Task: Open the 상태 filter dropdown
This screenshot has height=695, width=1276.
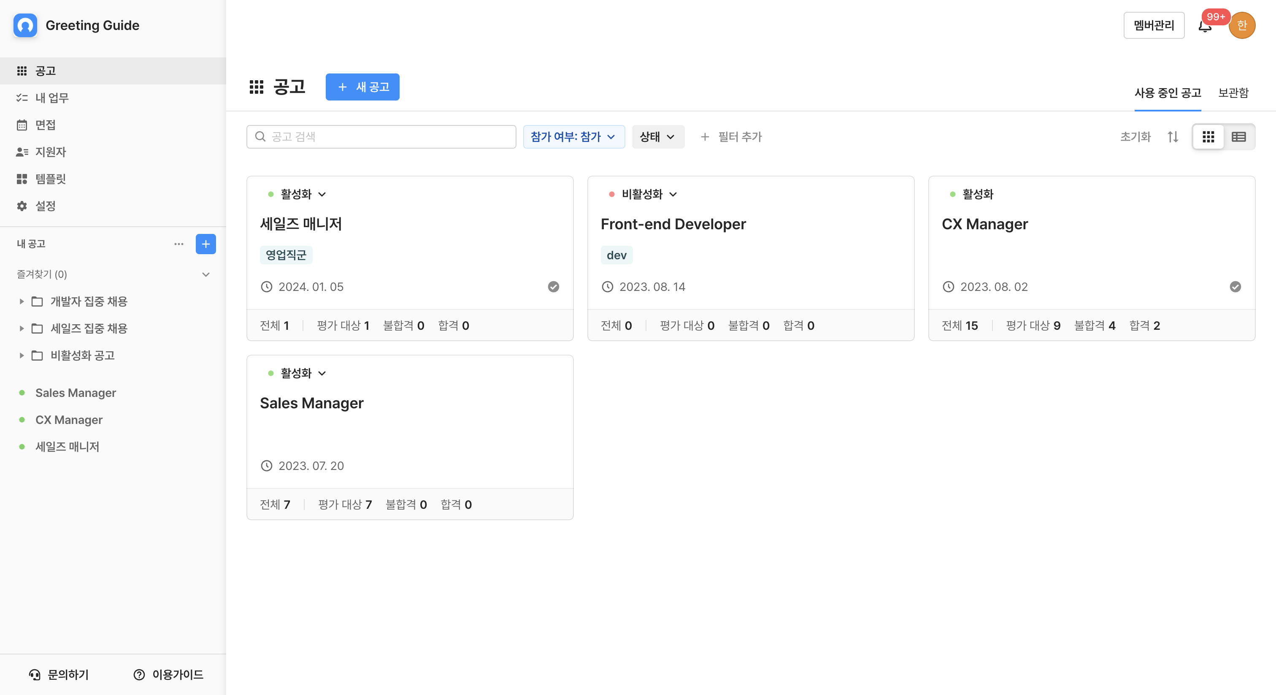Action: coord(658,137)
